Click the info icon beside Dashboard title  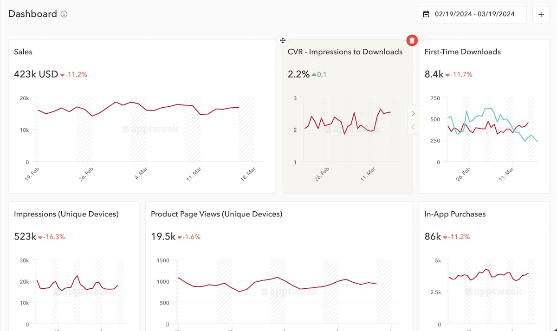[64, 14]
